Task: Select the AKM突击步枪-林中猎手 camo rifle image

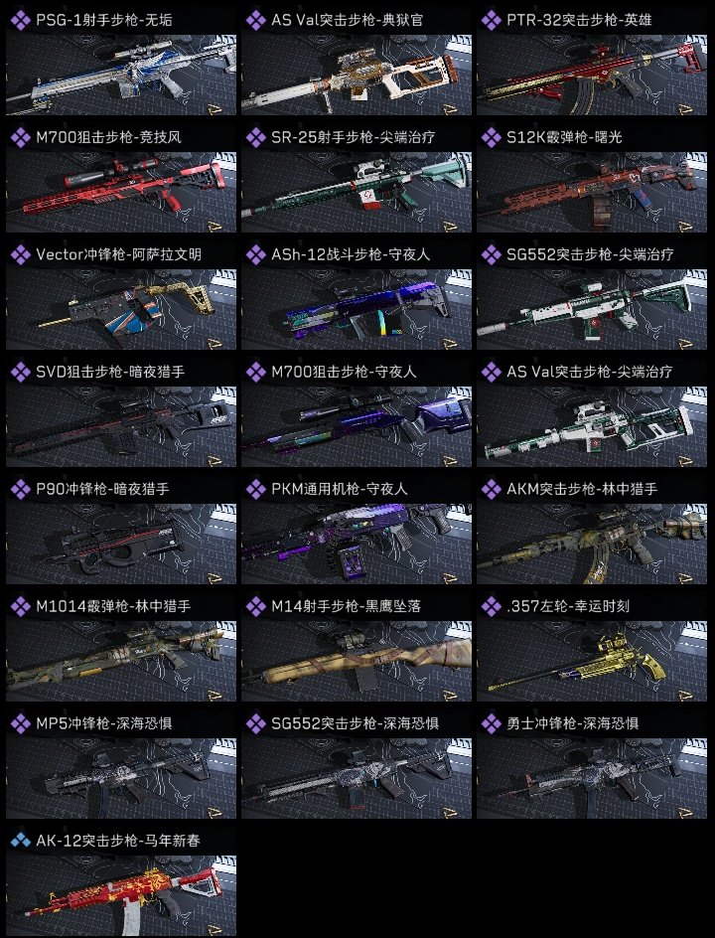Action: [x=592, y=544]
